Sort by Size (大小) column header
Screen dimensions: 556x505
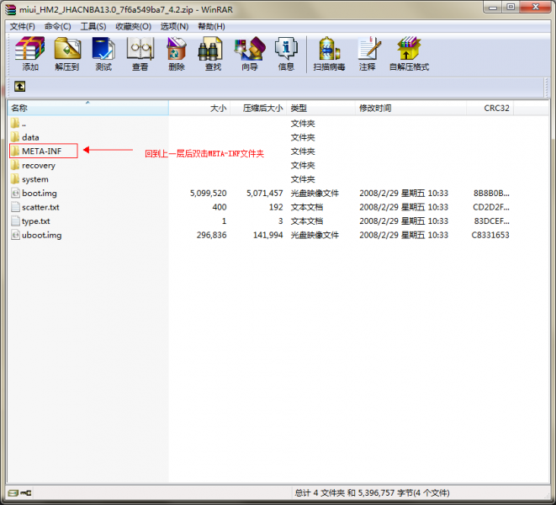[199, 108]
